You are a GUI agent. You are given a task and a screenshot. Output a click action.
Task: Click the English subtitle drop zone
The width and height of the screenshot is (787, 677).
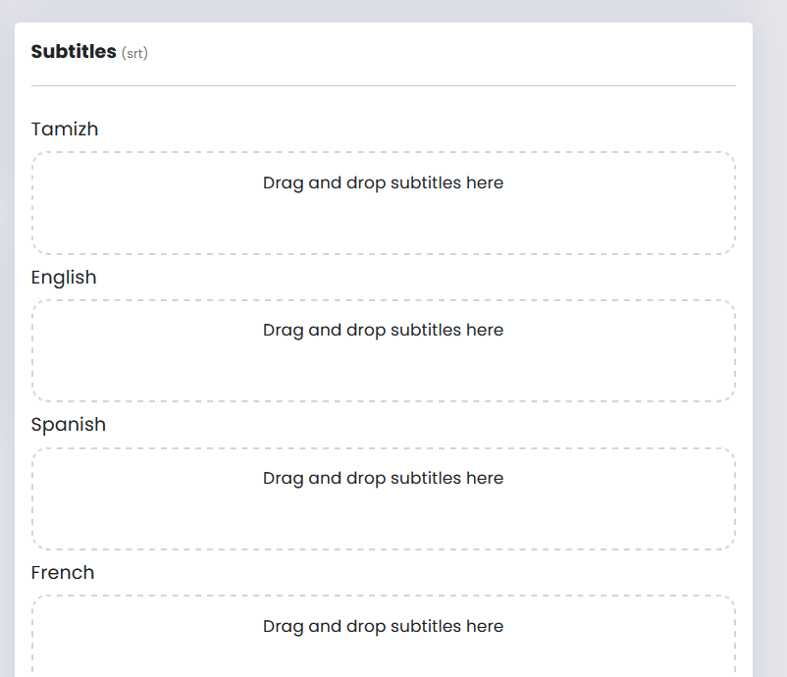(383, 351)
